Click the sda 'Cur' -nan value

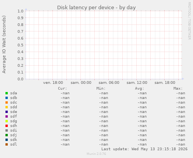click(65, 93)
